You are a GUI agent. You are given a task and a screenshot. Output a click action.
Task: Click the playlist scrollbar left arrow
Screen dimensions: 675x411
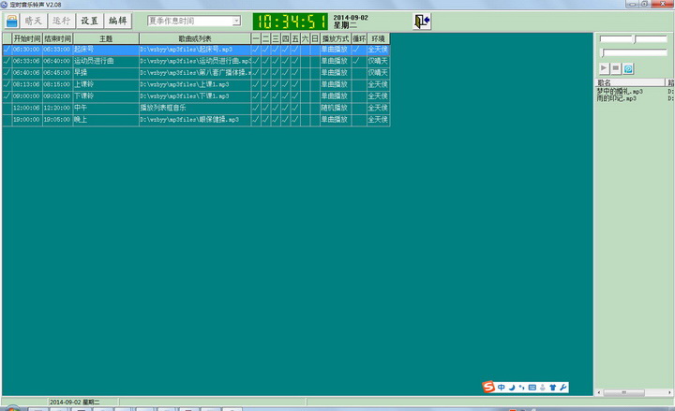[599, 392]
